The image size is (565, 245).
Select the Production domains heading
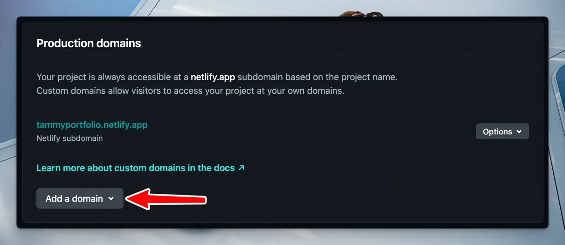[x=89, y=43]
